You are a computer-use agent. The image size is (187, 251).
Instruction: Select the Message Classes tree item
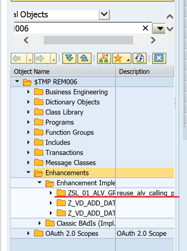(71, 163)
